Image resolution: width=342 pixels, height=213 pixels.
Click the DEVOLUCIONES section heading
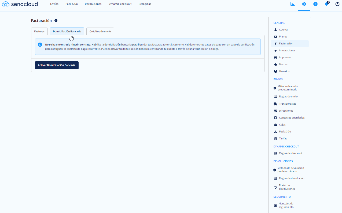coord(283,161)
